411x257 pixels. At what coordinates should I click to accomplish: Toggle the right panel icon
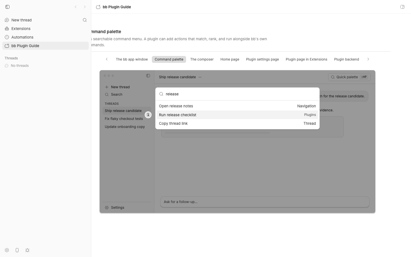click(402, 7)
